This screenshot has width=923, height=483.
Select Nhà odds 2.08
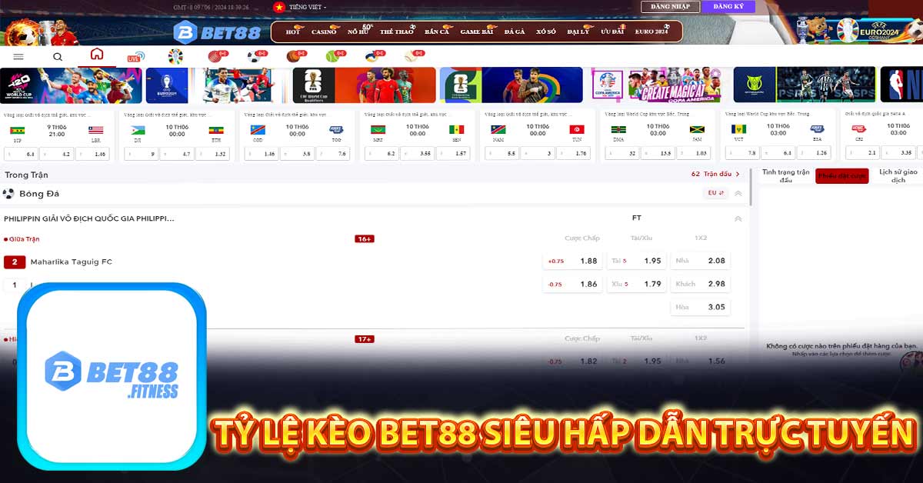tap(700, 261)
